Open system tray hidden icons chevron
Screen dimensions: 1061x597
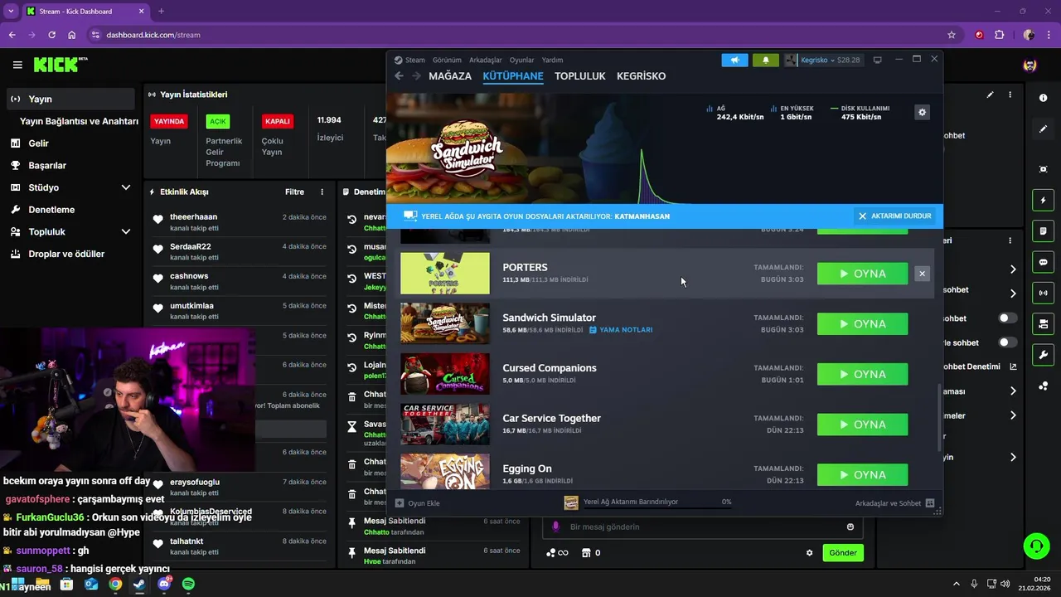(x=956, y=584)
